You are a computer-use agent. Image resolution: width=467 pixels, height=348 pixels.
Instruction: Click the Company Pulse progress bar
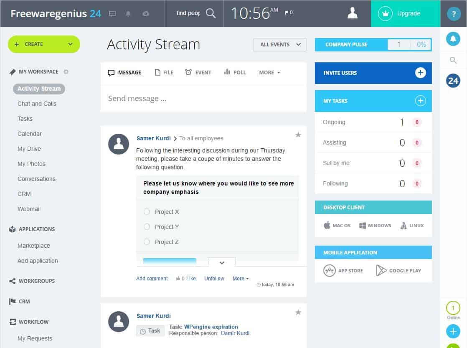coord(409,45)
